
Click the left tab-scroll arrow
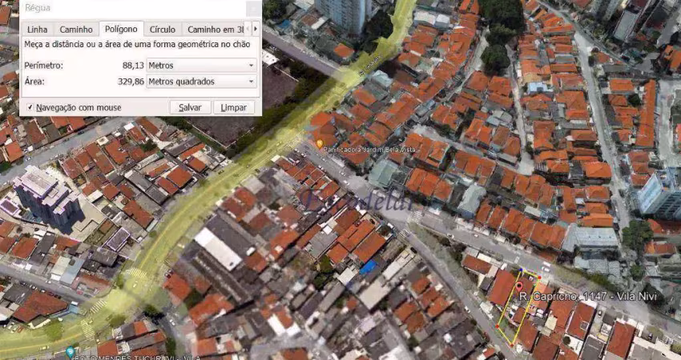pyautogui.click(x=248, y=29)
